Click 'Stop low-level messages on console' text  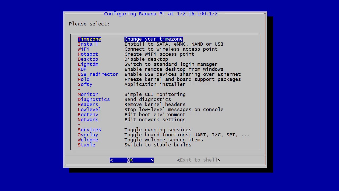click(174, 110)
